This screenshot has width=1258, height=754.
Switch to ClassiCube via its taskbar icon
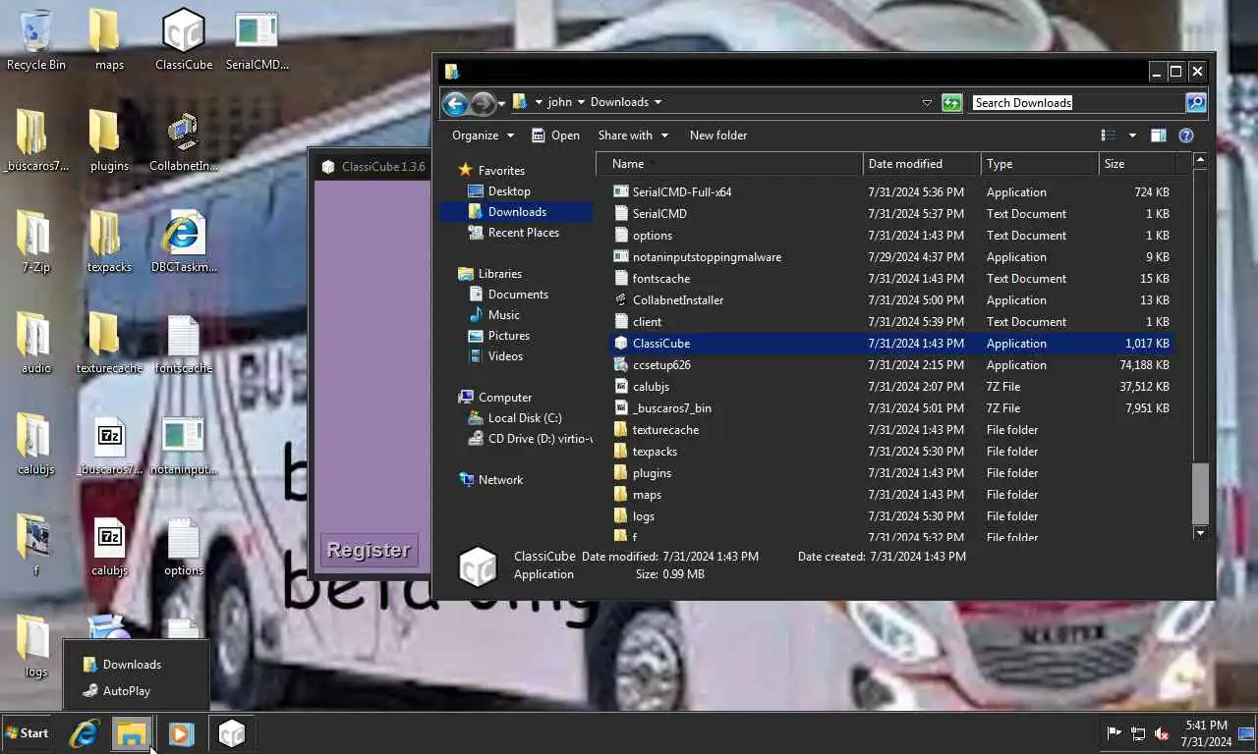pyautogui.click(x=231, y=733)
